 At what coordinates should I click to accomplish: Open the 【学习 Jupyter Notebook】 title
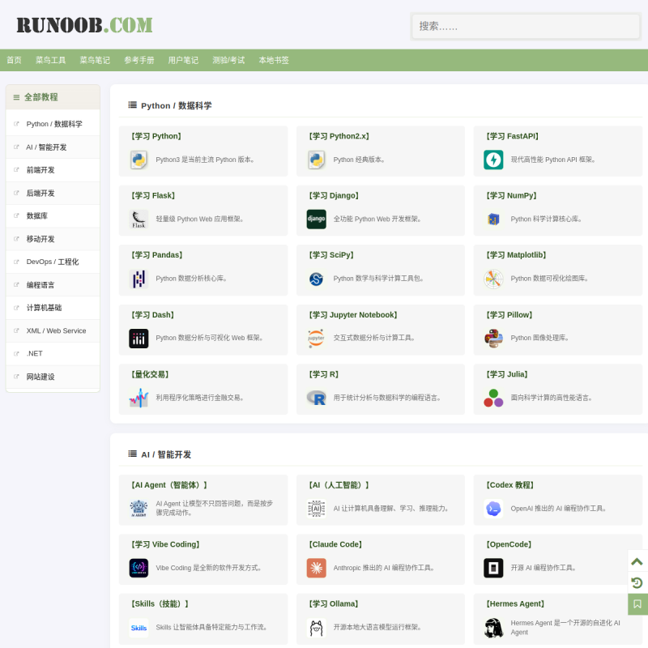353,315
